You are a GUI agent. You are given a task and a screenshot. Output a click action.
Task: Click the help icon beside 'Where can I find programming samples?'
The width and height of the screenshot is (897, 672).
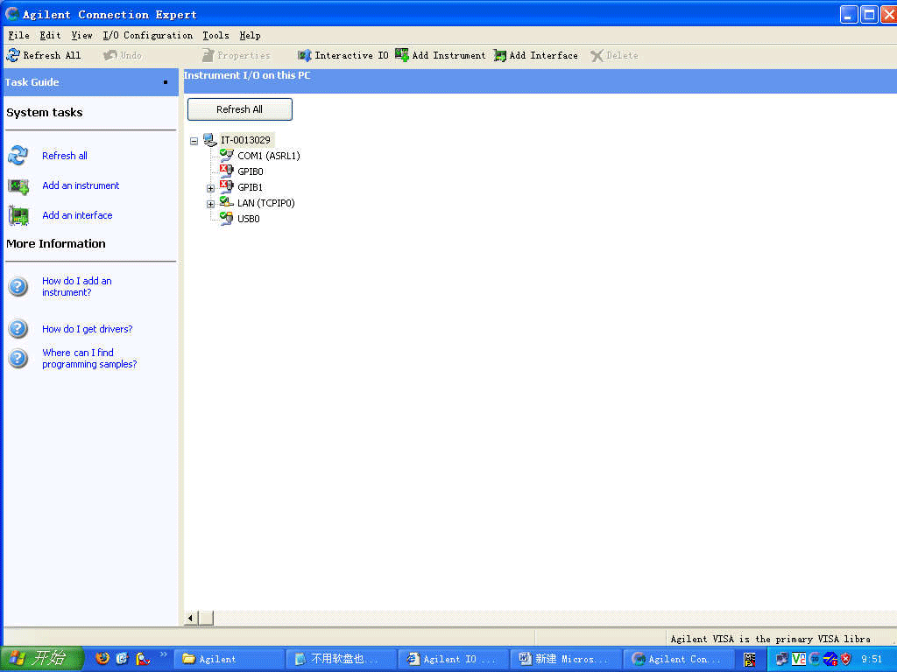18,358
